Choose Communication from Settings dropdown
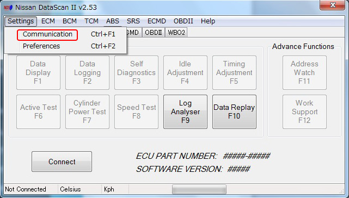 pos(66,34)
